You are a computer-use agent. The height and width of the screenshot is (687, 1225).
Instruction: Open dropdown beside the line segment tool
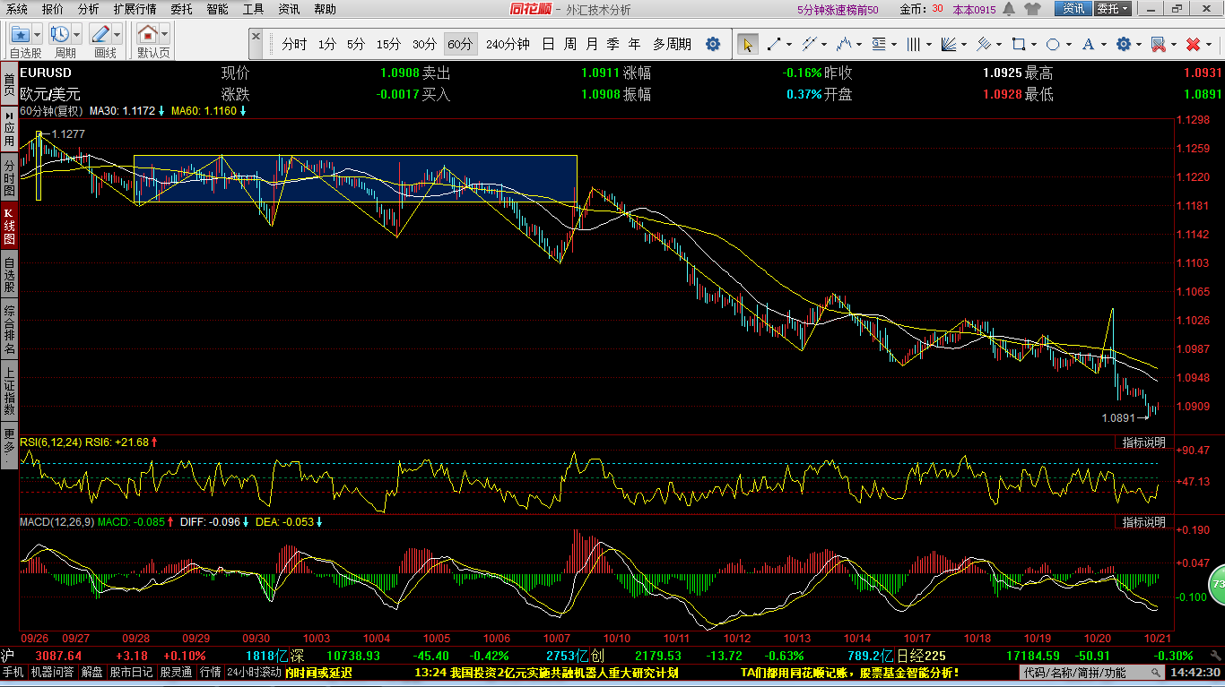(788, 44)
